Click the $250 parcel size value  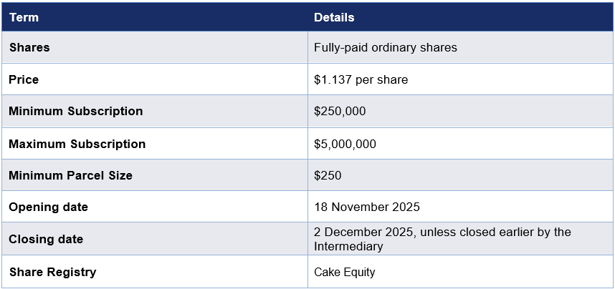pyautogui.click(x=328, y=175)
